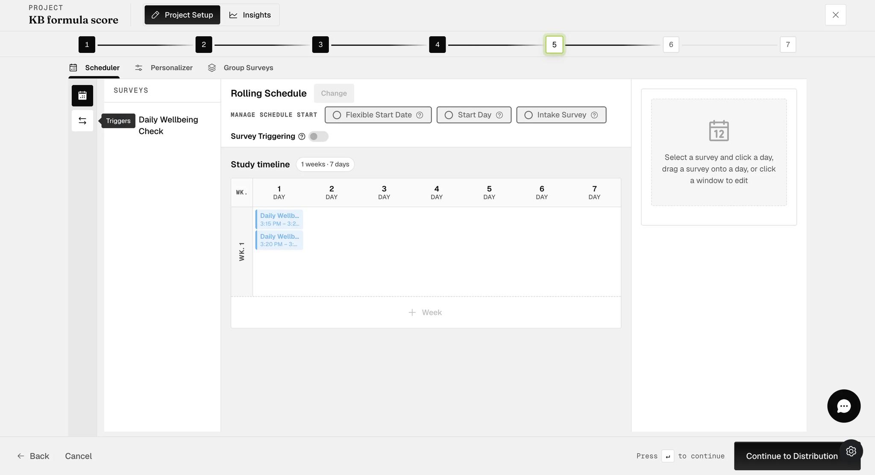Open the settings gear icon
The width and height of the screenshot is (875, 475).
(851, 451)
